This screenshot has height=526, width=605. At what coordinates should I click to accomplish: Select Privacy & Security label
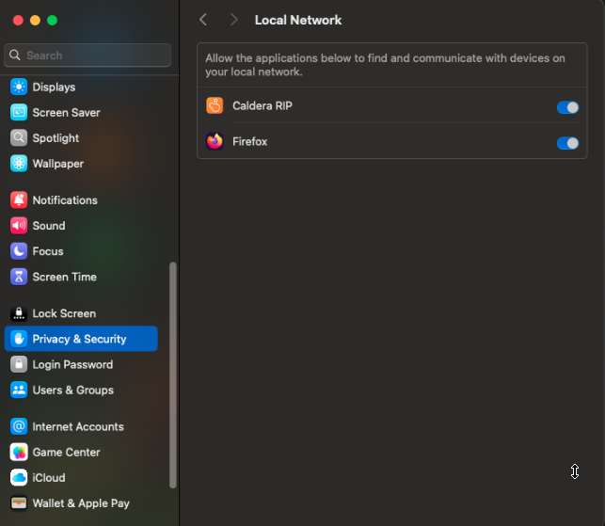79,339
